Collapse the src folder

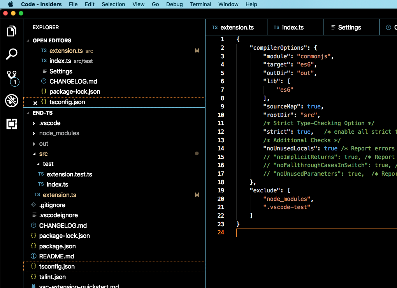[34, 154]
